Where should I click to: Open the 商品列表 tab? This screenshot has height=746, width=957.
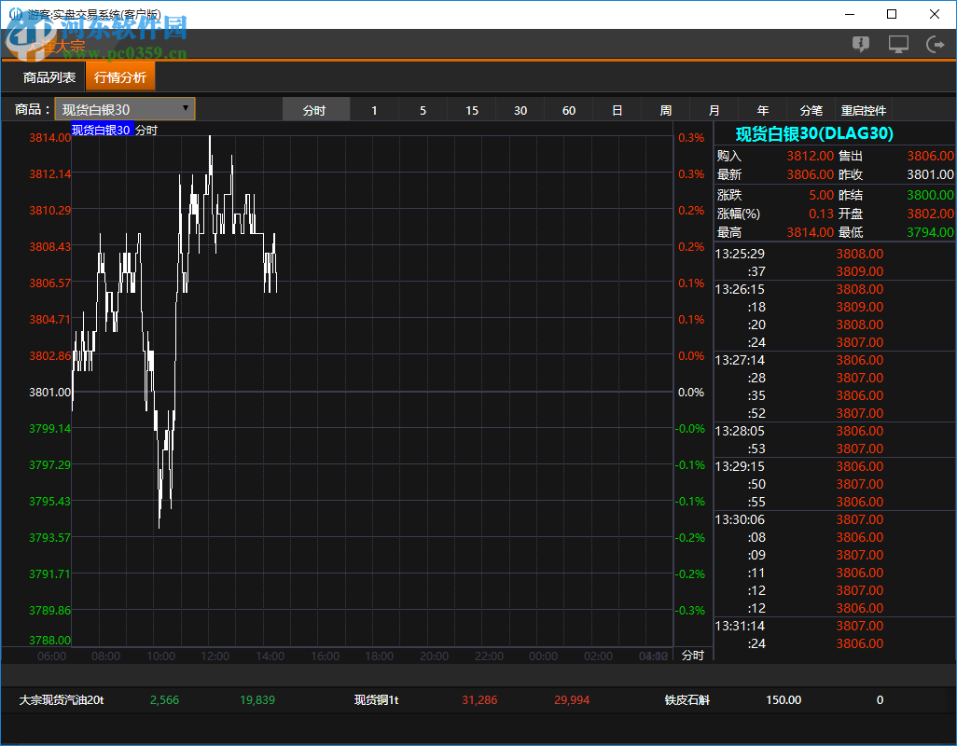(49, 77)
